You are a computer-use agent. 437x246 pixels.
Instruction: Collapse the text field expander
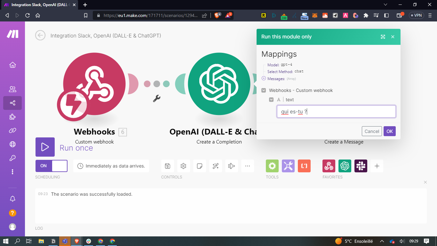(271, 100)
